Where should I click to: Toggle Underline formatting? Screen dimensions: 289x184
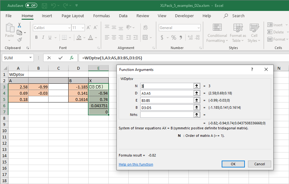click(50, 37)
